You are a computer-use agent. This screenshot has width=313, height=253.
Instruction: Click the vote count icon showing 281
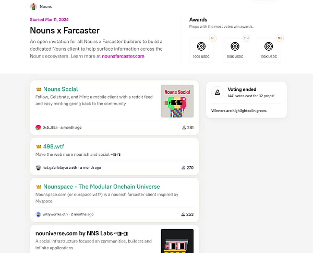point(183,128)
